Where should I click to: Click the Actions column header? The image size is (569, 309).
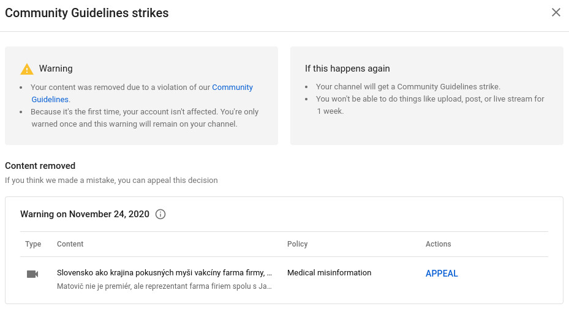point(438,244)
